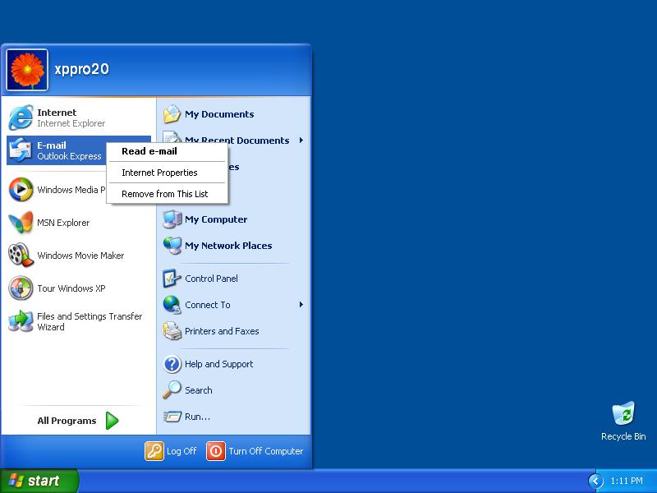Image resolution: width=657 pixels, height=493 pixels.
Task: Click the Run dialog icon
Action: tap(172, 417)
